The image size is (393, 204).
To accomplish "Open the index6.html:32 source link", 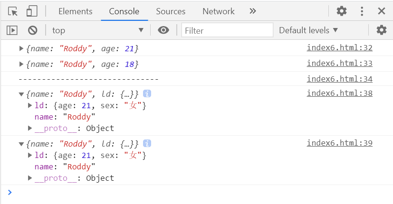I will pos(339,47).
